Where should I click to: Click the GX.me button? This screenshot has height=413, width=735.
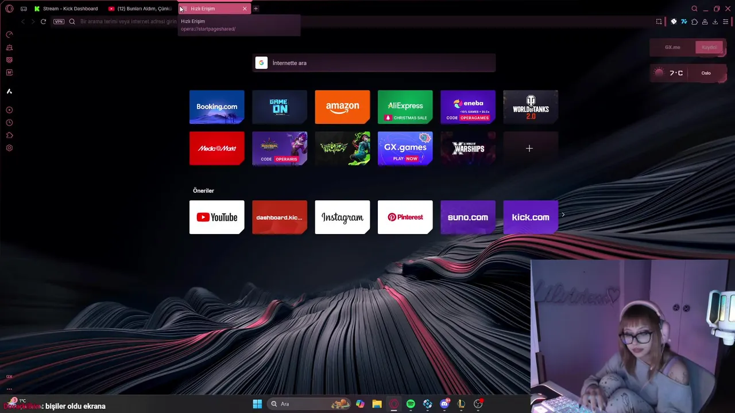tap(672, 48)
